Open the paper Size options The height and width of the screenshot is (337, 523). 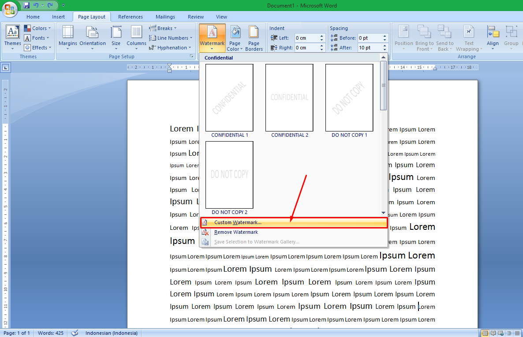pos(116,37)
